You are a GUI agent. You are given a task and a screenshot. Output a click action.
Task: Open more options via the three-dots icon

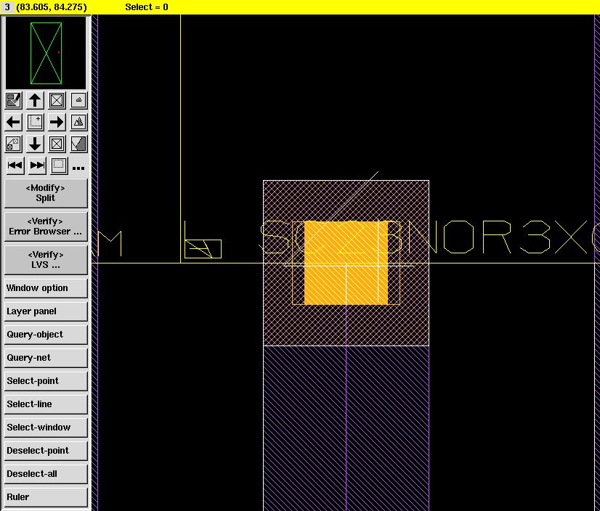tap(79, 168)
